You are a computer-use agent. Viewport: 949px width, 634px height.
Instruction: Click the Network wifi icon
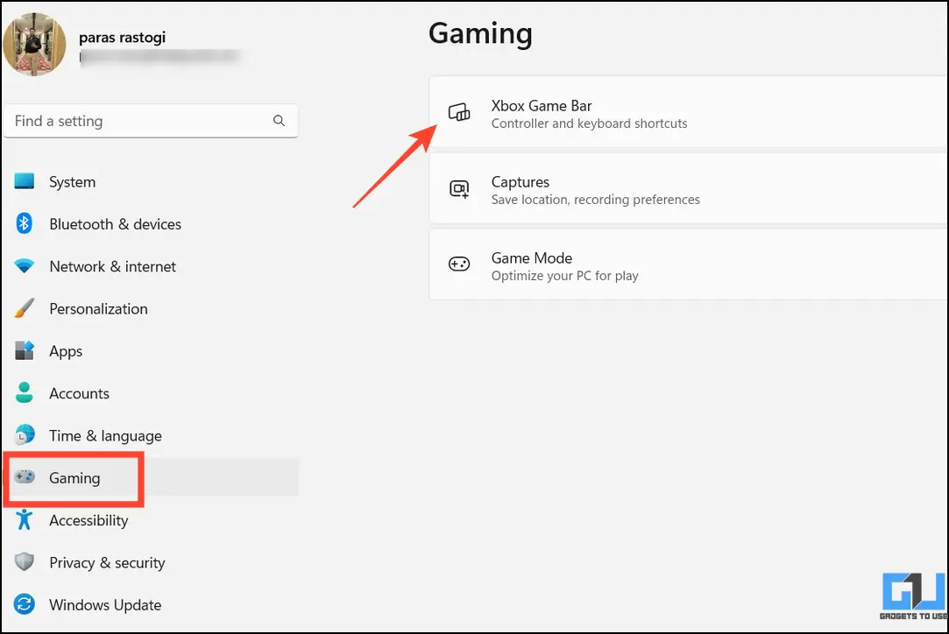pos(25,266)
